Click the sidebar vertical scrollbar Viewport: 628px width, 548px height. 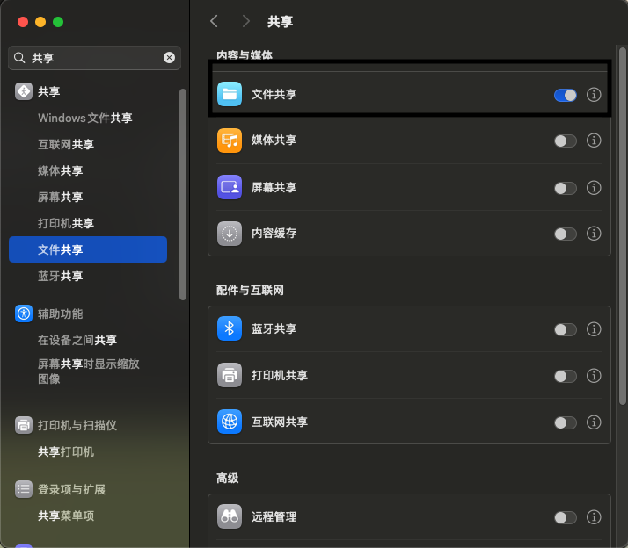(183, 194)
